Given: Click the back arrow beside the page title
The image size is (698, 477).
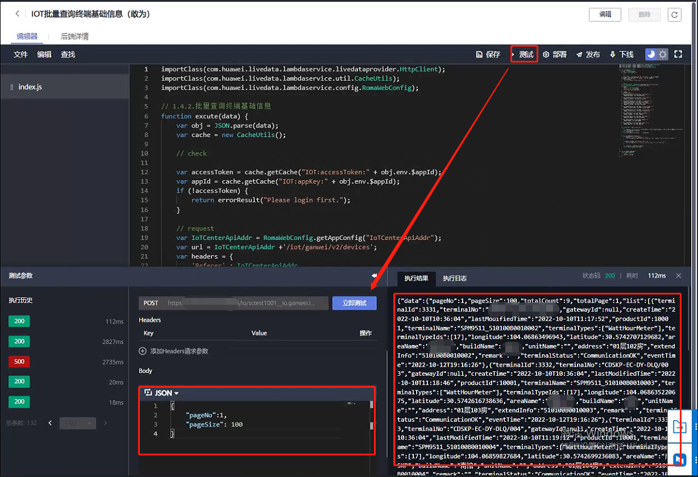Looking at the screenshot, I should (18, 14).
